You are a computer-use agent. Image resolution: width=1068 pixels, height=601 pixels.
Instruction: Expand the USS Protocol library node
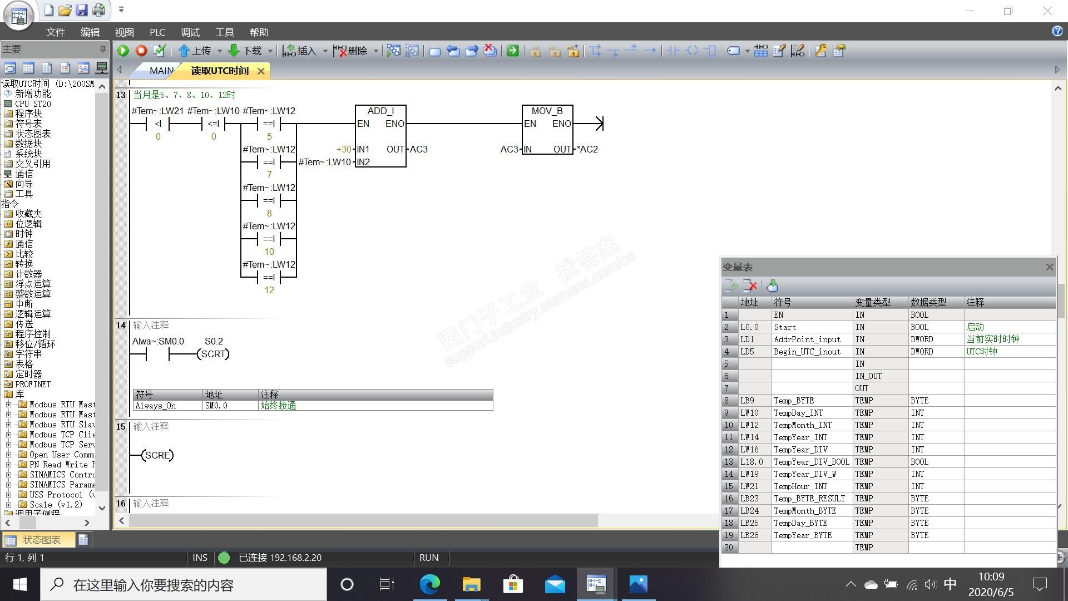click(x=8, y=495)
